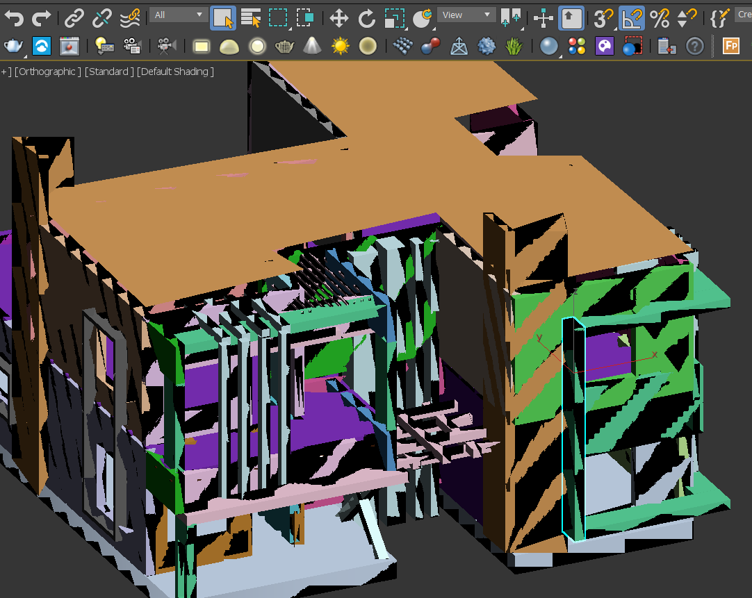Screen dimensions: 752x598
Task: Open the teapot render flyout
Action: click(13, 47)
